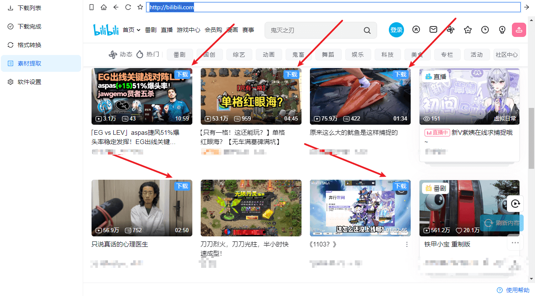535x296 pixels.
Task: Click the address bar with bilibili URL
Action: [x=333, y=7]
